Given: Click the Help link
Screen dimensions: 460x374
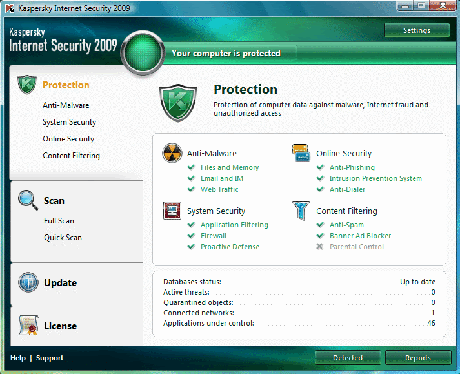Looking at the screenshot, I should [18, 358].
